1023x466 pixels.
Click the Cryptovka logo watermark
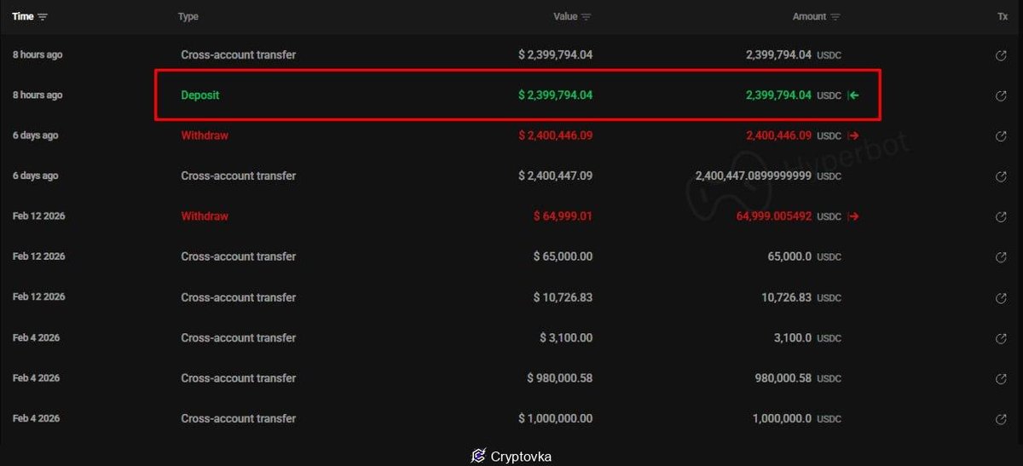pyautogui.click(x=478, y=457)
